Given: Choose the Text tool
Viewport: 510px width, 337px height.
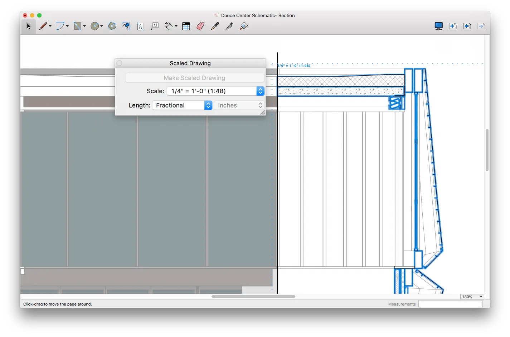Looking at the screenshot, I should pos(140,26).
